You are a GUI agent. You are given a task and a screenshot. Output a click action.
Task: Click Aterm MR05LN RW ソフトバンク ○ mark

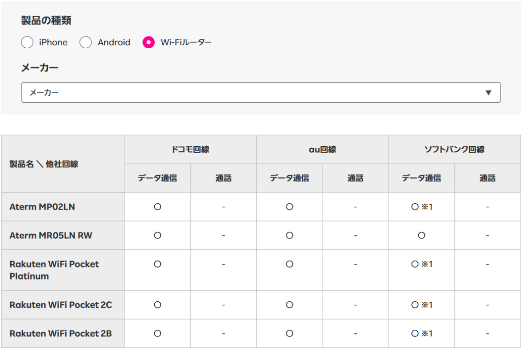point(421,235)
